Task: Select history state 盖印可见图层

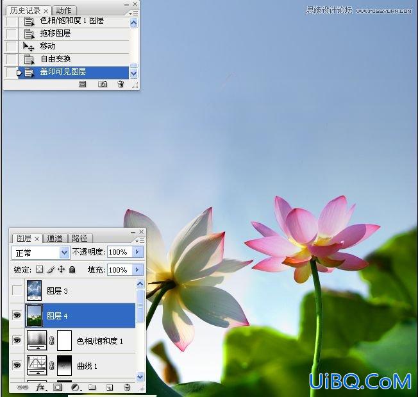Action: (x=74, y=72)
